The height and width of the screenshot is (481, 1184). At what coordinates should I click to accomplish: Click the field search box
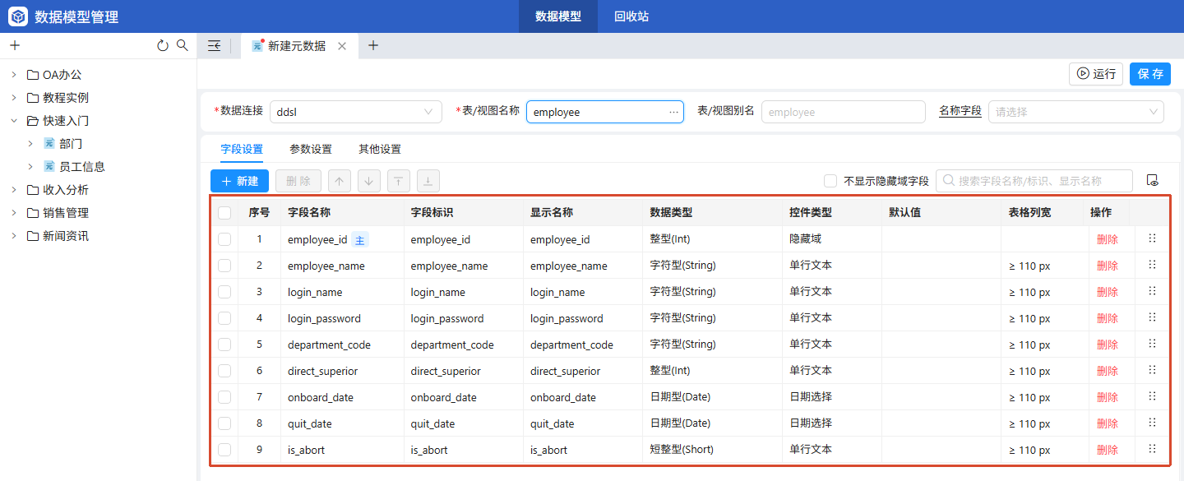[1034, 181]
